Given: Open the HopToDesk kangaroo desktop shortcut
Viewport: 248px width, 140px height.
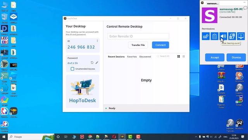Looking at the screenshot, I should tap(14, 112).
